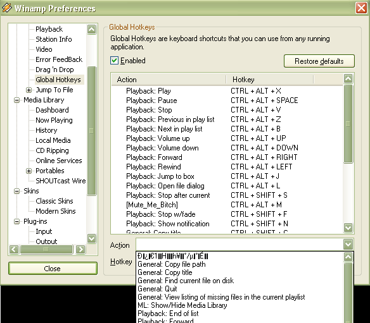The width and height of the screenshot is (370, 323).
Task: Click the Close button
Action: (53, 269)
